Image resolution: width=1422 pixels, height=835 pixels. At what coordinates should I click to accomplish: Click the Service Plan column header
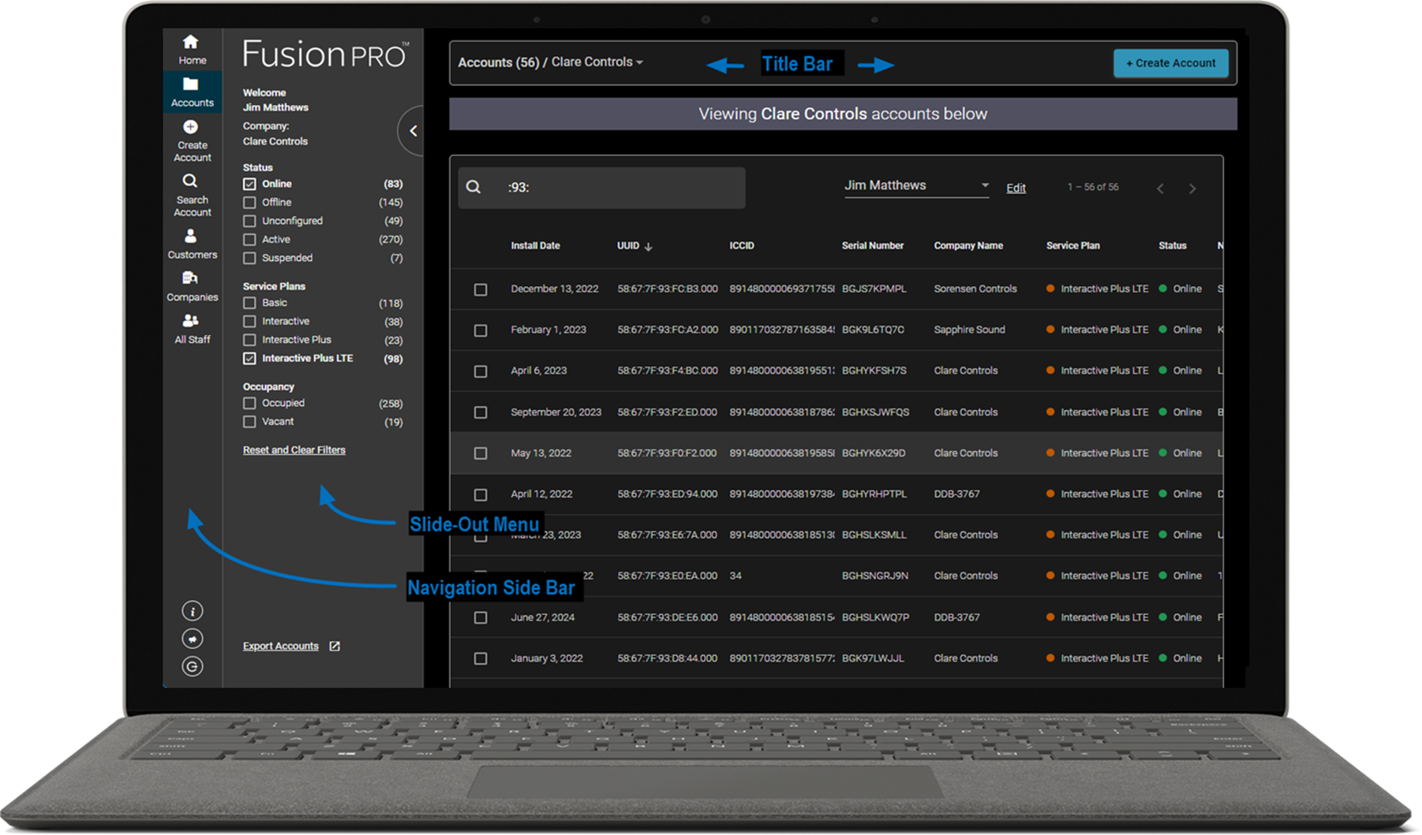1072,246
